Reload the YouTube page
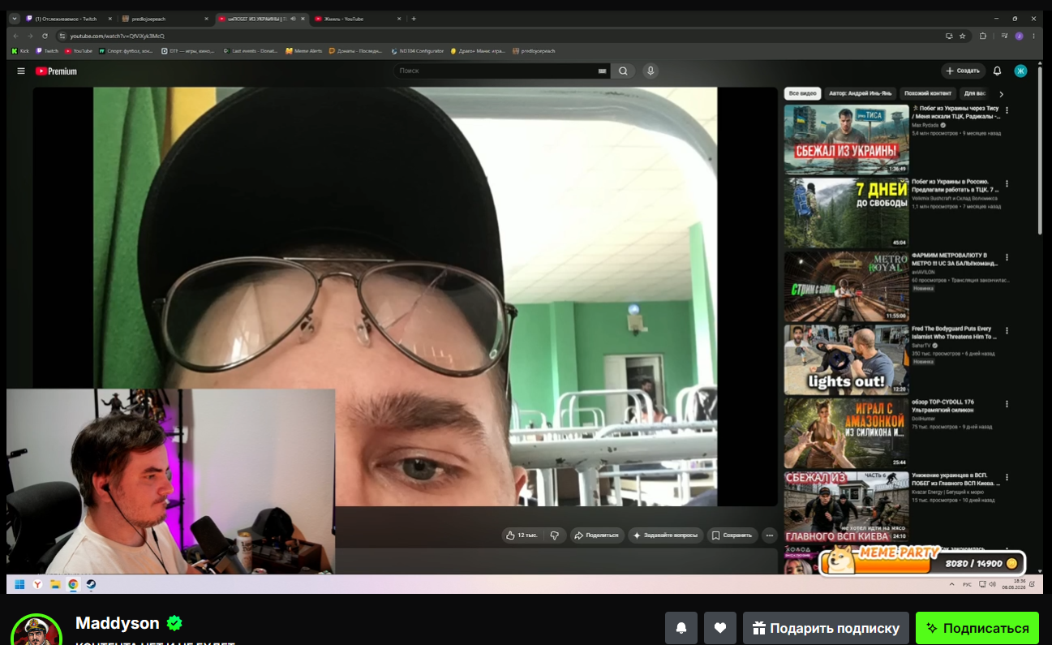The height and width of the screenshot is (645, 1052). [45, 36]
